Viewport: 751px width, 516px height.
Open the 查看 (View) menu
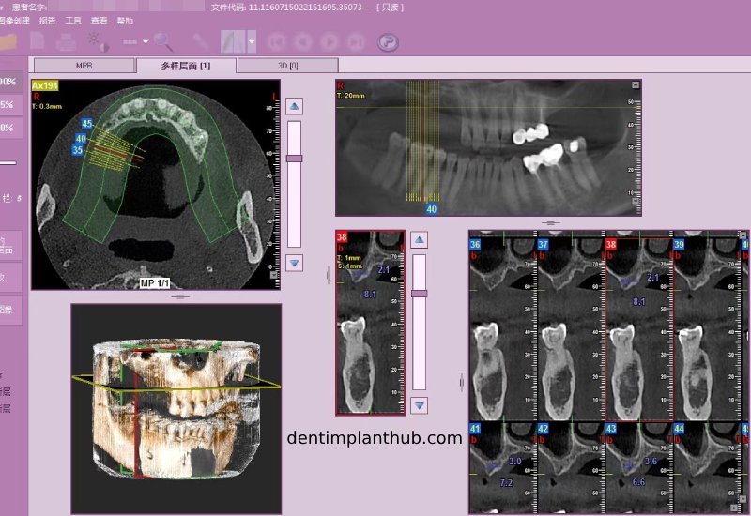tap(100, 21)
